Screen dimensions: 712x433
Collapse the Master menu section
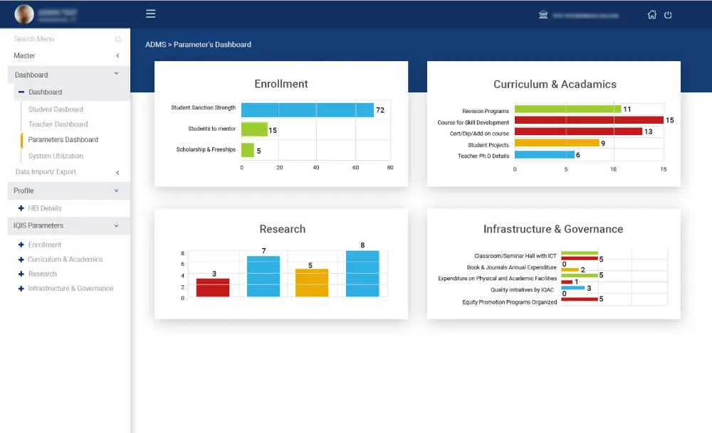119,55
